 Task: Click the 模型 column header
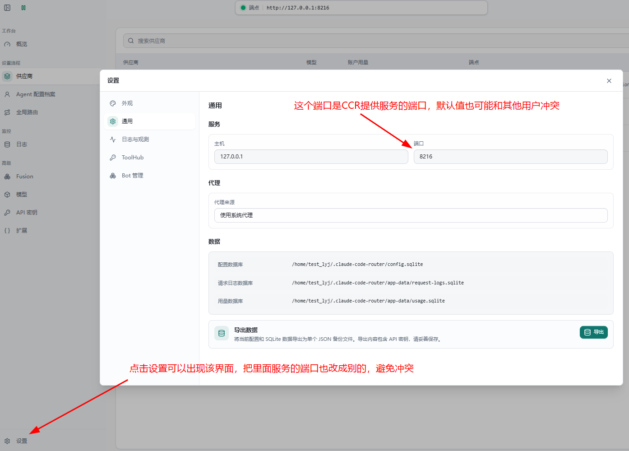[311, 63]
